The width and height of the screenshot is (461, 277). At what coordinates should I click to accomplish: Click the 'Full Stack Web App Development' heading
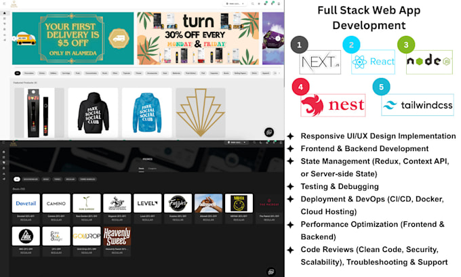[x=369, y=18]
